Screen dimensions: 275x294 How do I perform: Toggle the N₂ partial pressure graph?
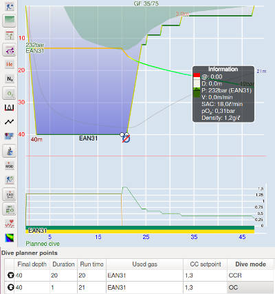point(10,79)
